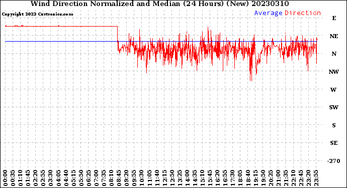The width and height of the screenshot is (347, 188).
Task: Click the 02:20 time axis label
Action: 36,178
